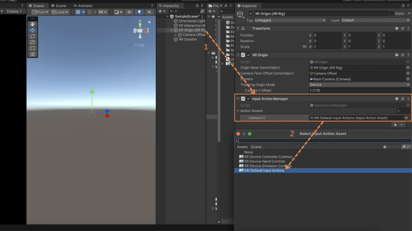Select the Scale tool

tap(32, 42)
